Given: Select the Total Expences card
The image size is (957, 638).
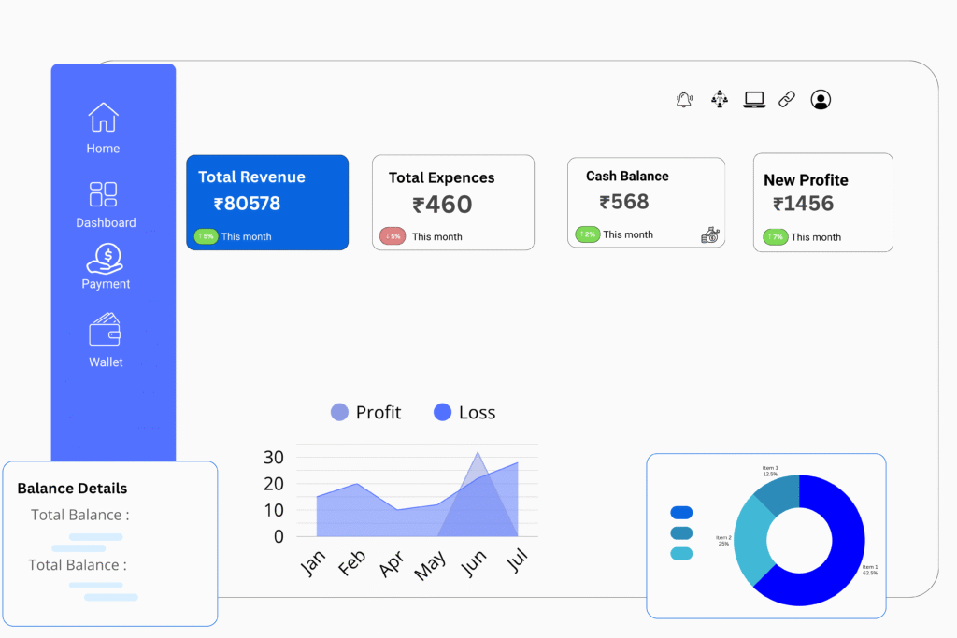Looking at the screenshot, I should point(453,202).
